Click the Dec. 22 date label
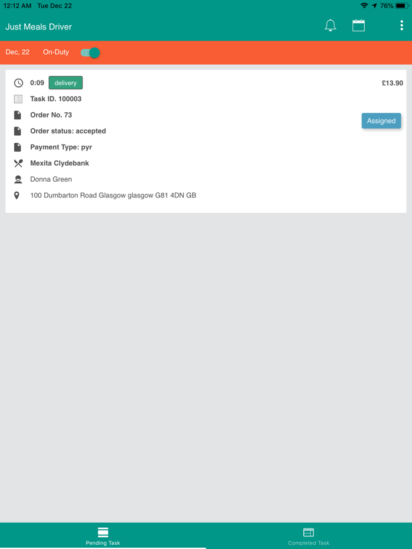Screen dimensions: 412x549 click(x=18, y=52)
